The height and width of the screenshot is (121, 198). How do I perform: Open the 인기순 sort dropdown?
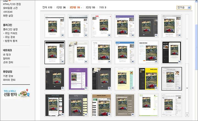184,8
